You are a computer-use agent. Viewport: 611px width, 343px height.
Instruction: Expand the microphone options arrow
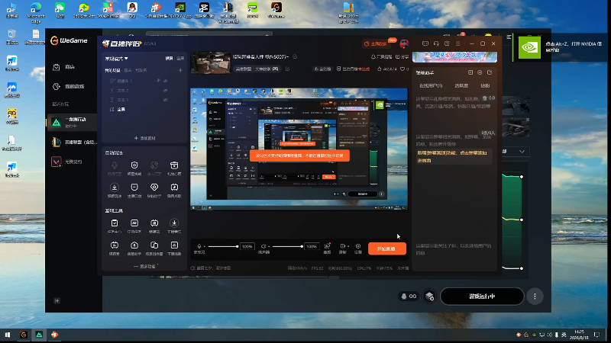[x=204, y=246]
